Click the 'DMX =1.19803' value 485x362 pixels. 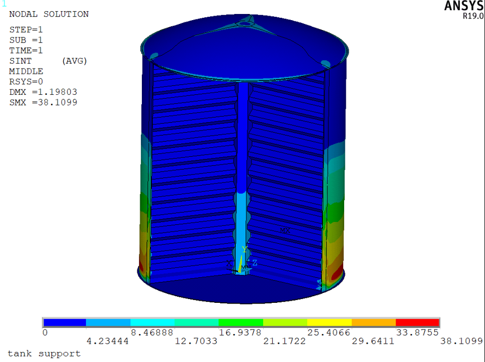[43, 92]
